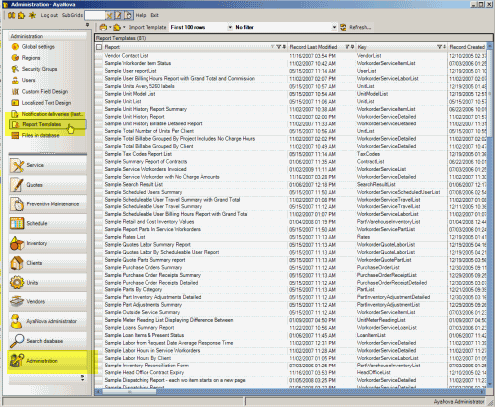495x407 pixels.
Task: Open the filter dropdown on Report column header
Action: coord(279,47)
